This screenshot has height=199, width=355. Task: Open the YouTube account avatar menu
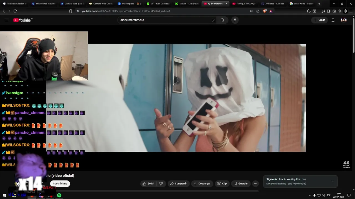point(344,20)
